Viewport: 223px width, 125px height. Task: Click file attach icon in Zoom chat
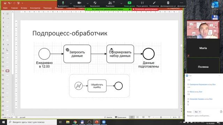coord(221,112)
